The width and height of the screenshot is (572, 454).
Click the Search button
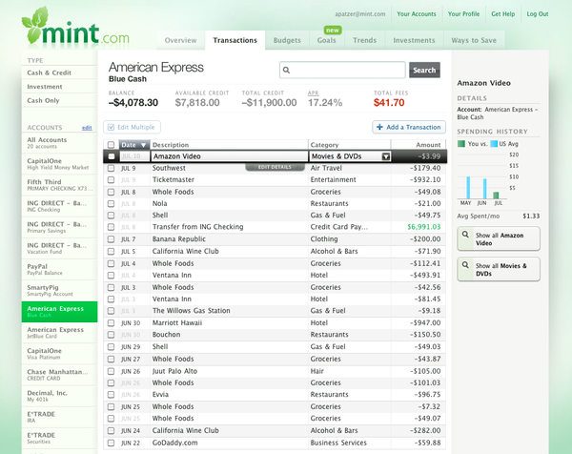[x=424, y=70]
